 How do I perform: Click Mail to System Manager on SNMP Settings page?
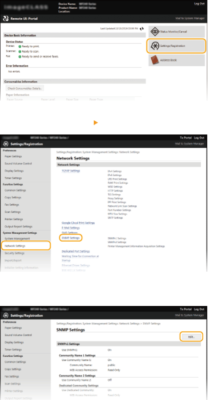coord(190,315)
